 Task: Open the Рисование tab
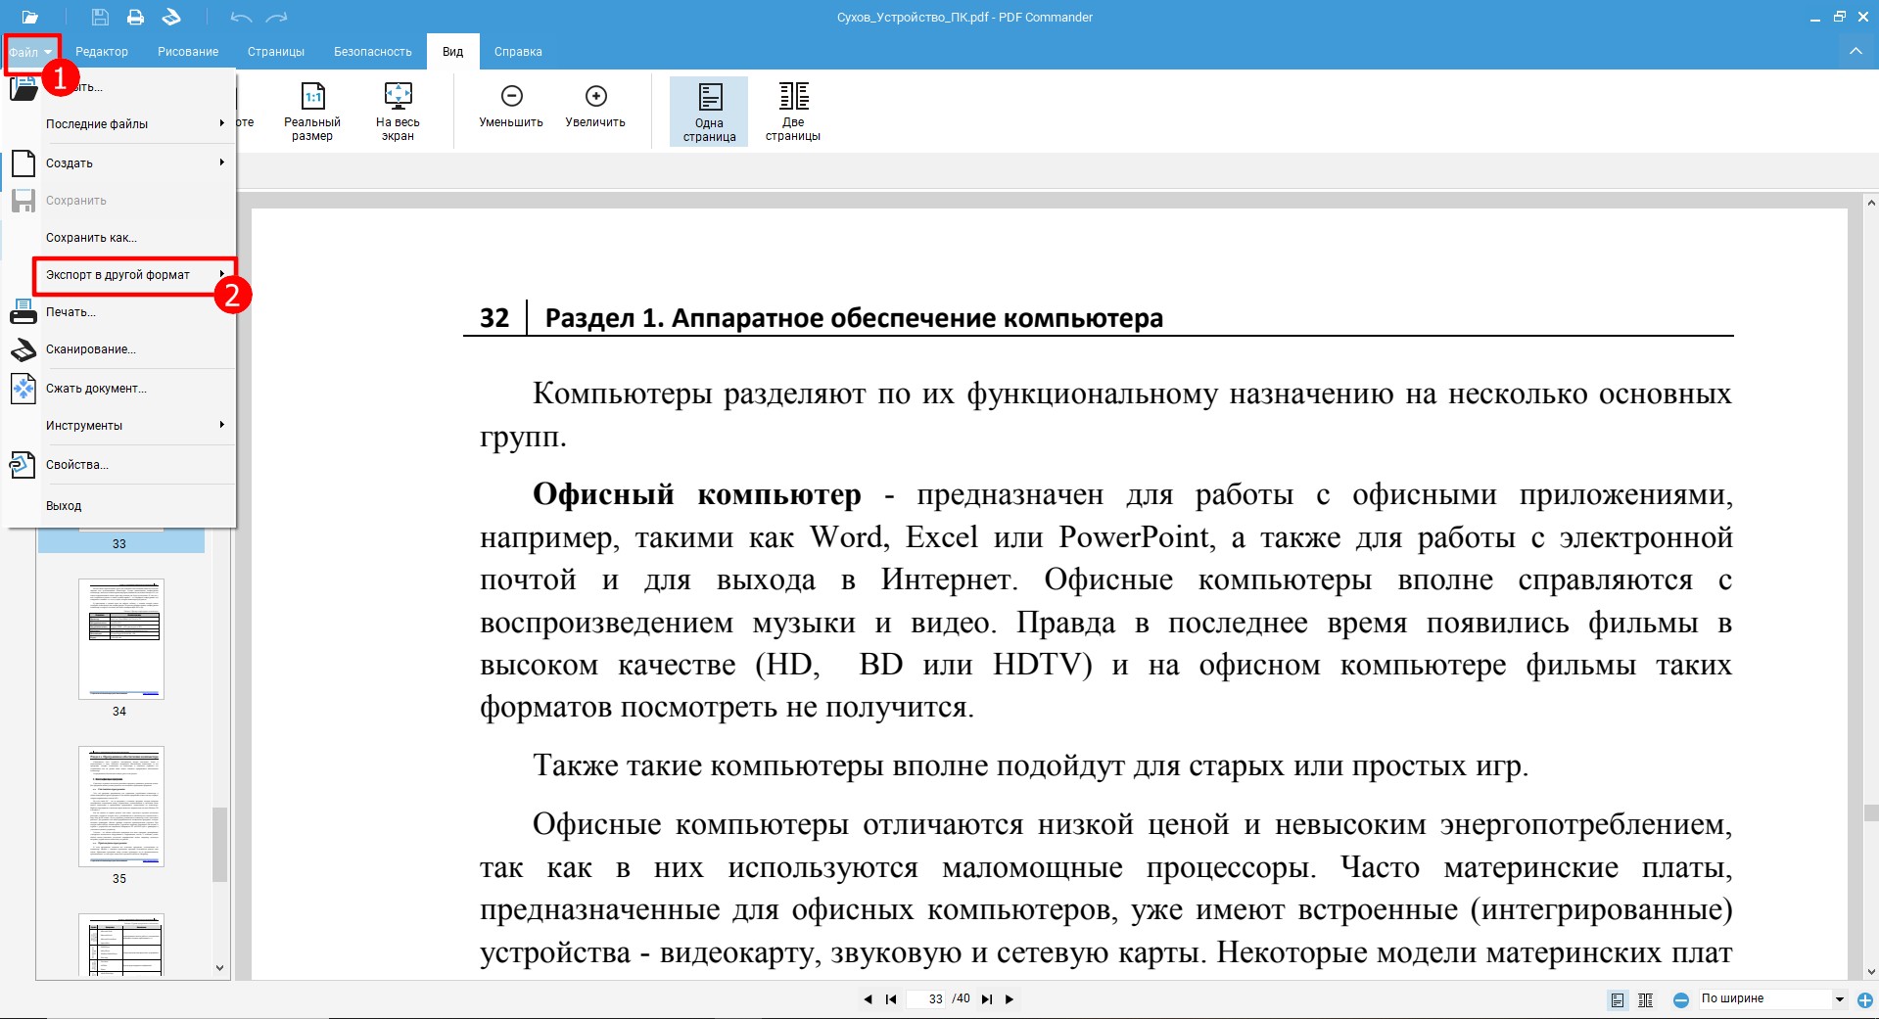[188, 52]
